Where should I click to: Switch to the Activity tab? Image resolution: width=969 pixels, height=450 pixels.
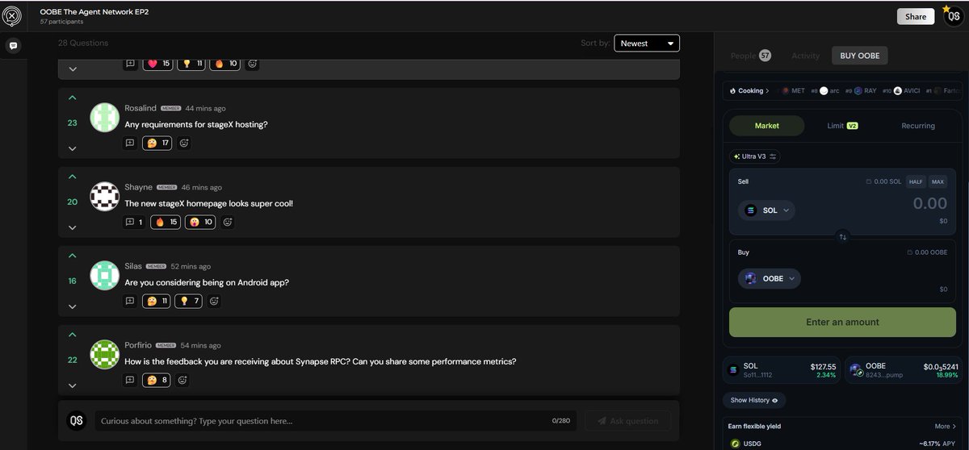pyautogui.click(x=805, y=56)
